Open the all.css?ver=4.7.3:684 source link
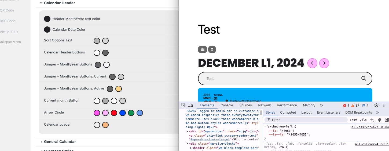Viewport: 389px width, 151px height. 370,127
